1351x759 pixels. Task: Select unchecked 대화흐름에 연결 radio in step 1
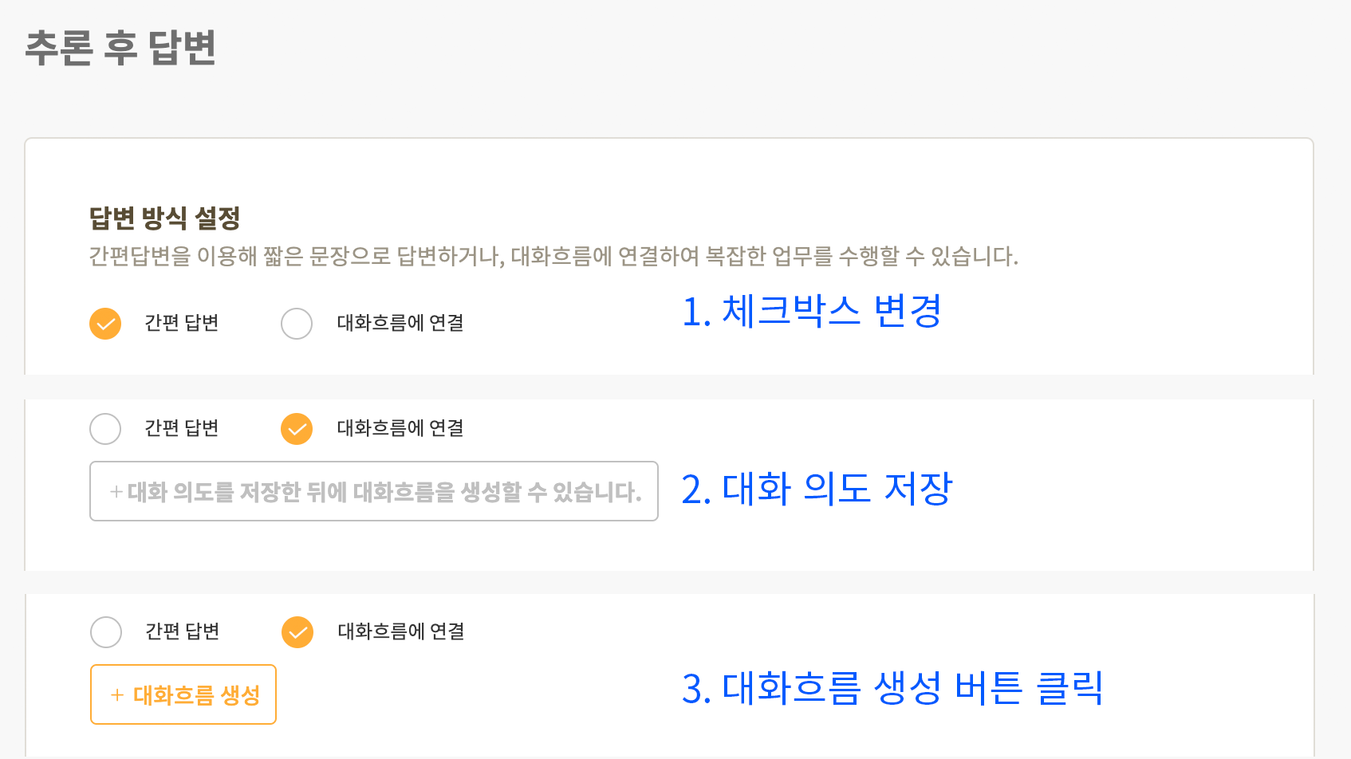[297, 324]
